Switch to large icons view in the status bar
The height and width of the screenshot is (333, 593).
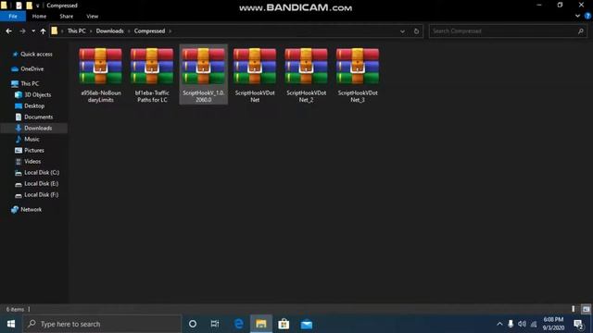[586, 309]
